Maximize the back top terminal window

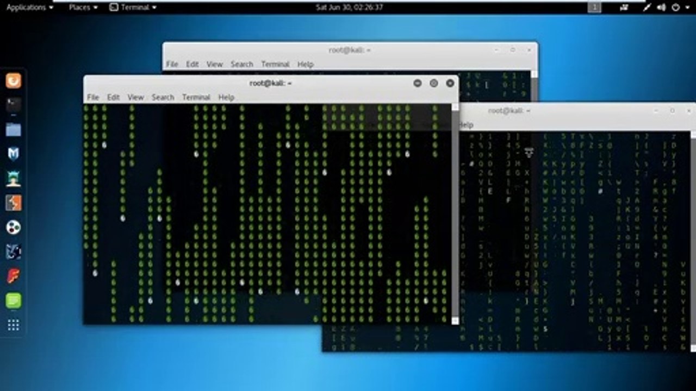tap(513, 50)
